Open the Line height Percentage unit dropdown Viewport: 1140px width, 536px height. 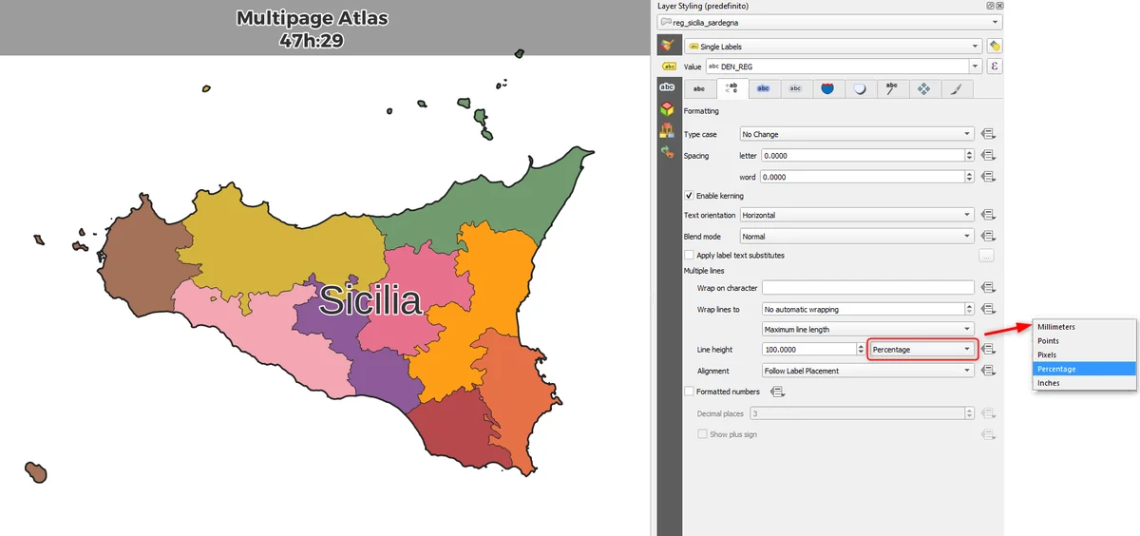[922, 350]
